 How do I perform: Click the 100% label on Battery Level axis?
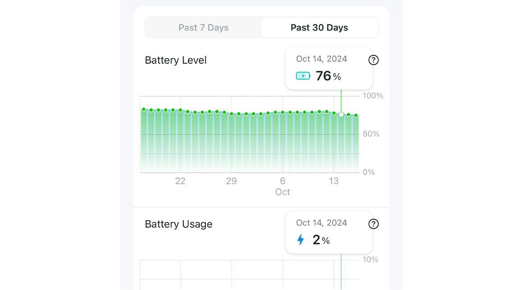(373, 96)
